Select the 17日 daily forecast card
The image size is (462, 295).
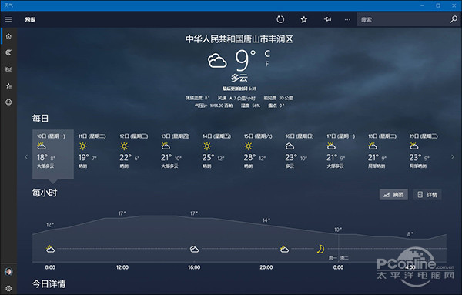tap(343, 154)
